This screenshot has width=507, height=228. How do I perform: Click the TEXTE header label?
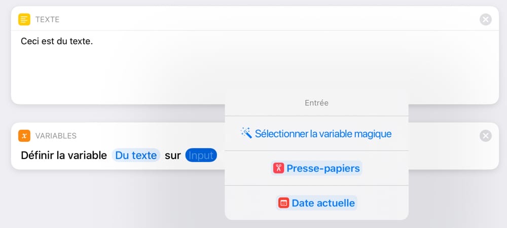(47, 20)
